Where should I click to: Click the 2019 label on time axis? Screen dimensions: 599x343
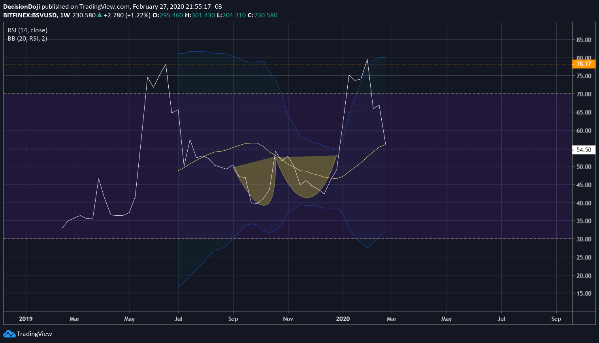point(26,319)
